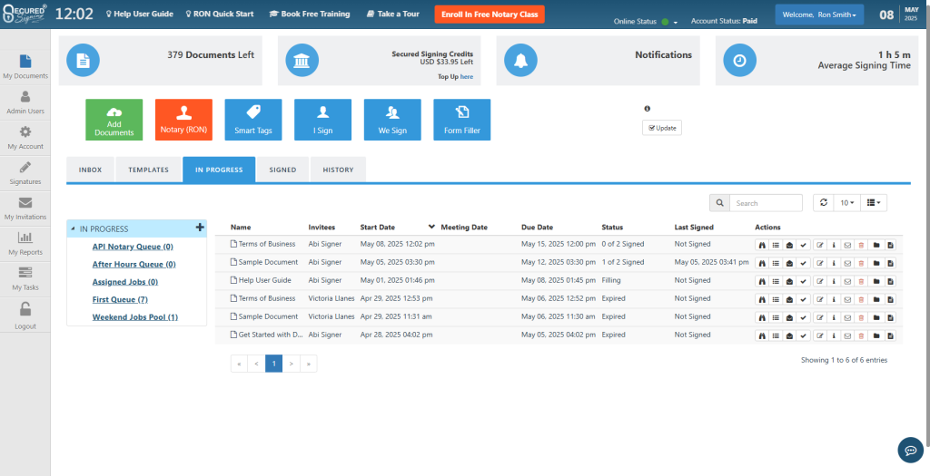Open First Queue (7)
Screen dimensions: 930x476
[121, 299]
